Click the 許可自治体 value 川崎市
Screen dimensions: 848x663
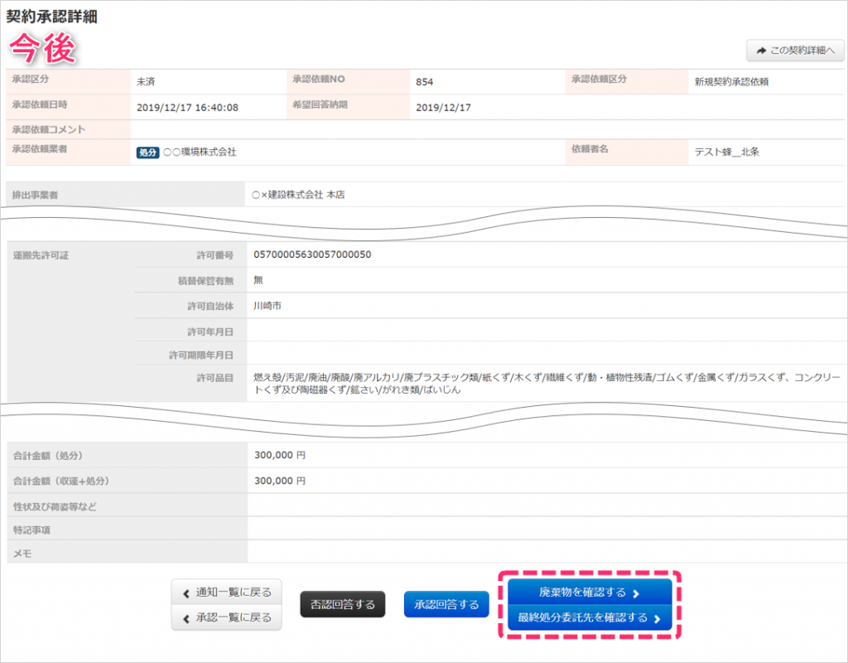tap(267, 306)
